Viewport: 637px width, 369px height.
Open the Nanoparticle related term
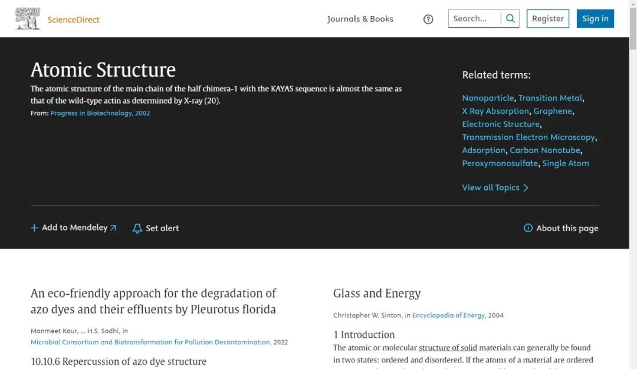click(x=488, y=98)
